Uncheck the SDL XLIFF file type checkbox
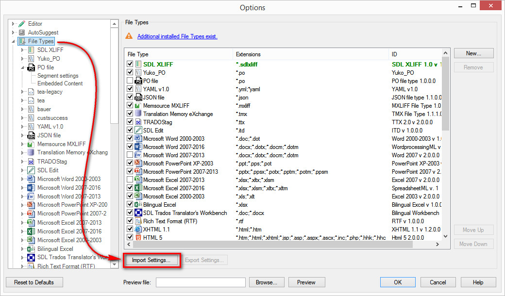 click(130, 64)
